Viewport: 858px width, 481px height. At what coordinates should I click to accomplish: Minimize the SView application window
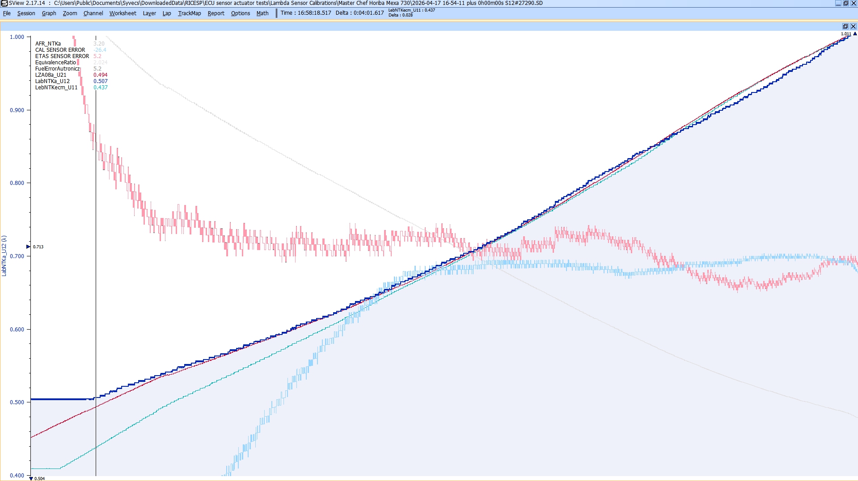[x=838, y=3]
